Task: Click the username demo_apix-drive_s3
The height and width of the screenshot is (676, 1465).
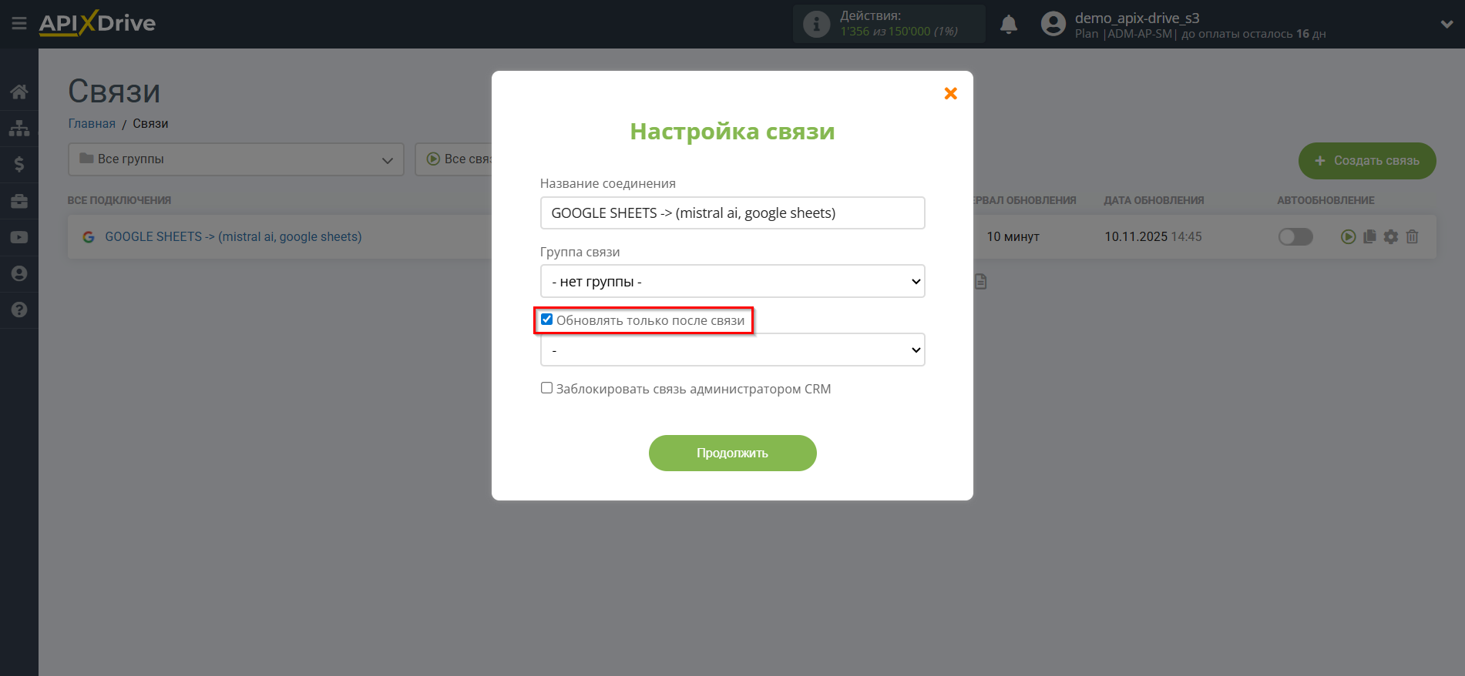Action: coord(1137,18)
